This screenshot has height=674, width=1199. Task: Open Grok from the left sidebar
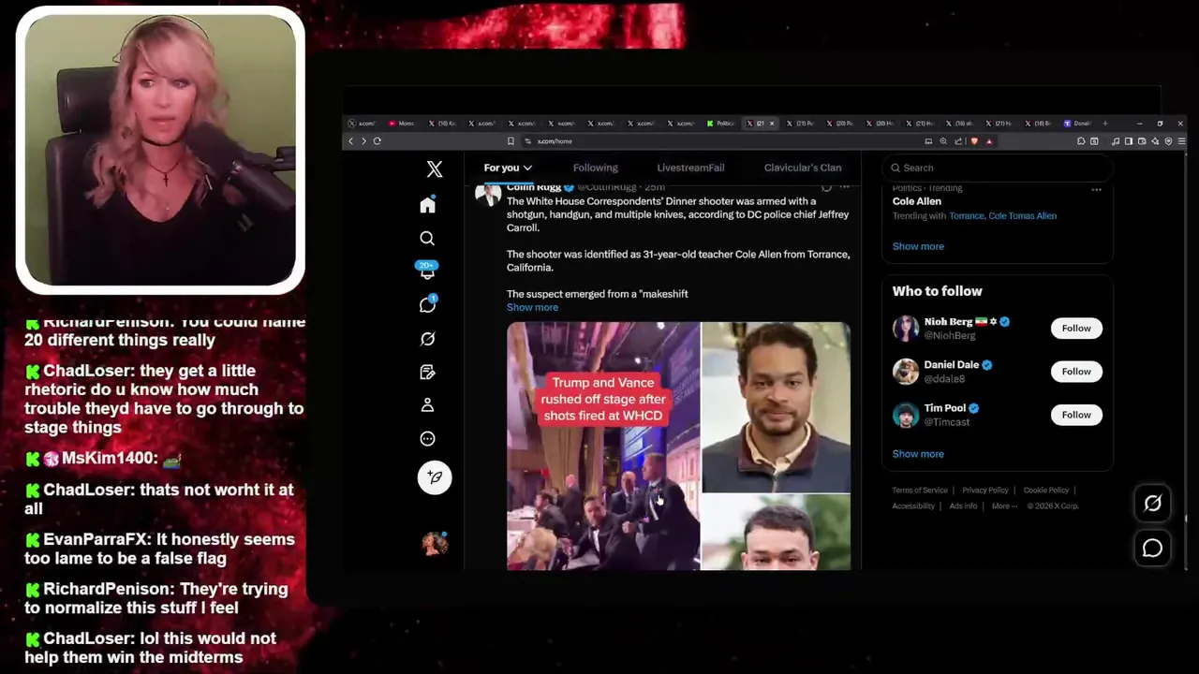coord(427,338)
